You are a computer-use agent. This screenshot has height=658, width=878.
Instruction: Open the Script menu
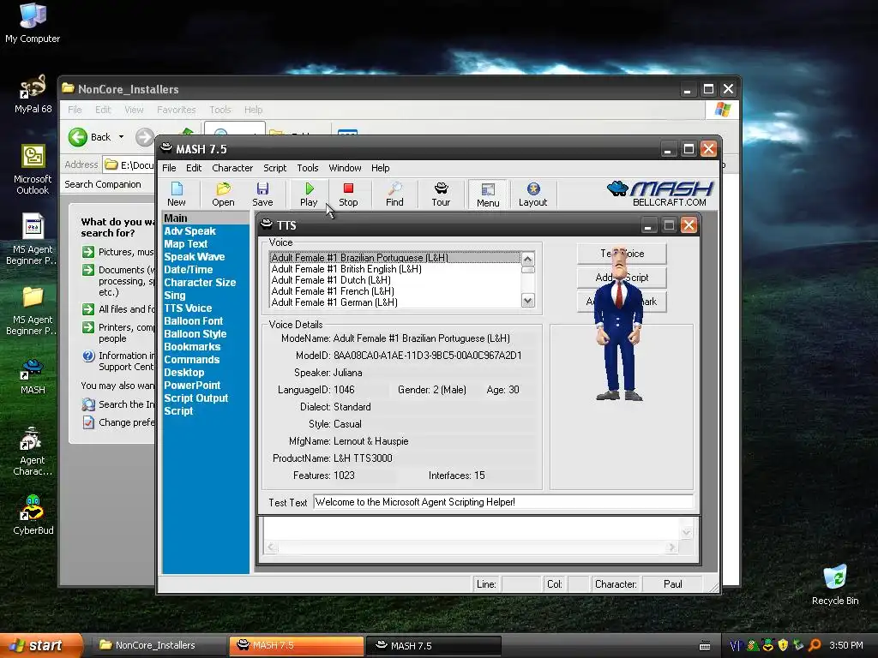click(x=275, y=168)
